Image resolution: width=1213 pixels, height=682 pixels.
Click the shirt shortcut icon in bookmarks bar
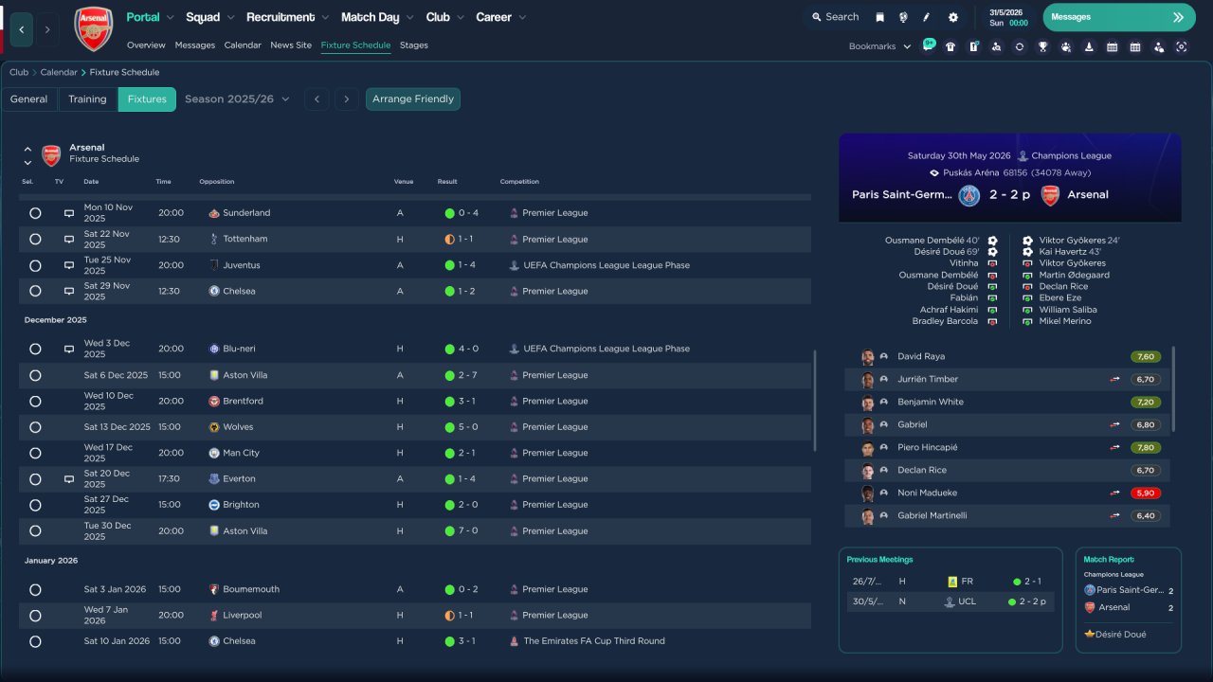pos(950,46)
